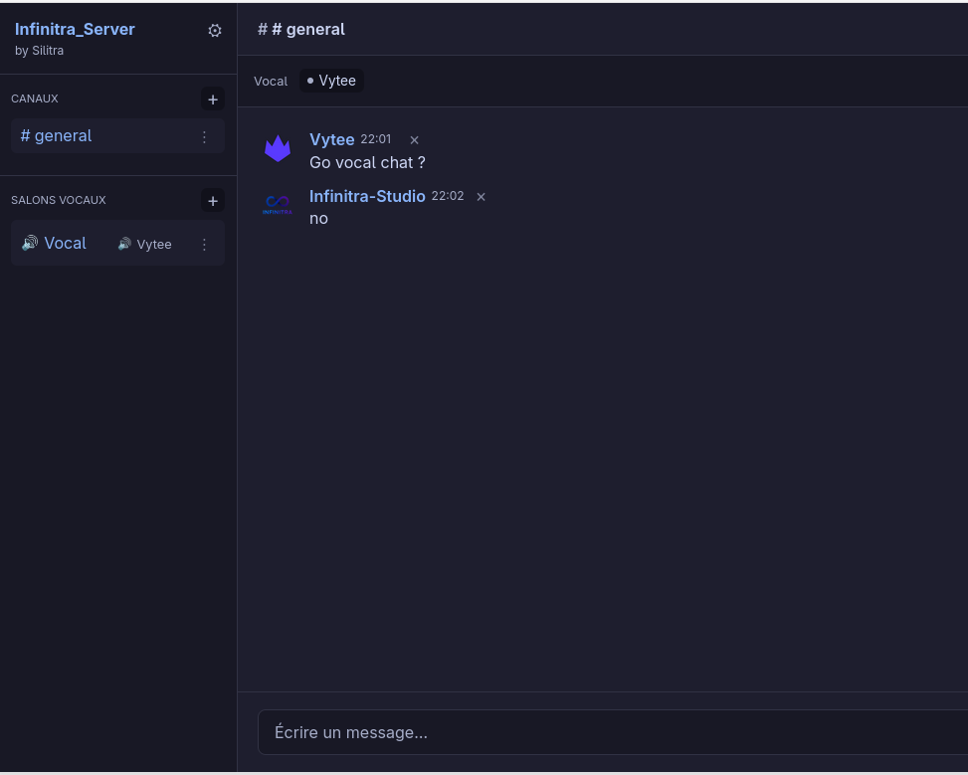The image size is (968, 775).
Task: Open the # general channel options menu
Action: [x=204, y=136]
